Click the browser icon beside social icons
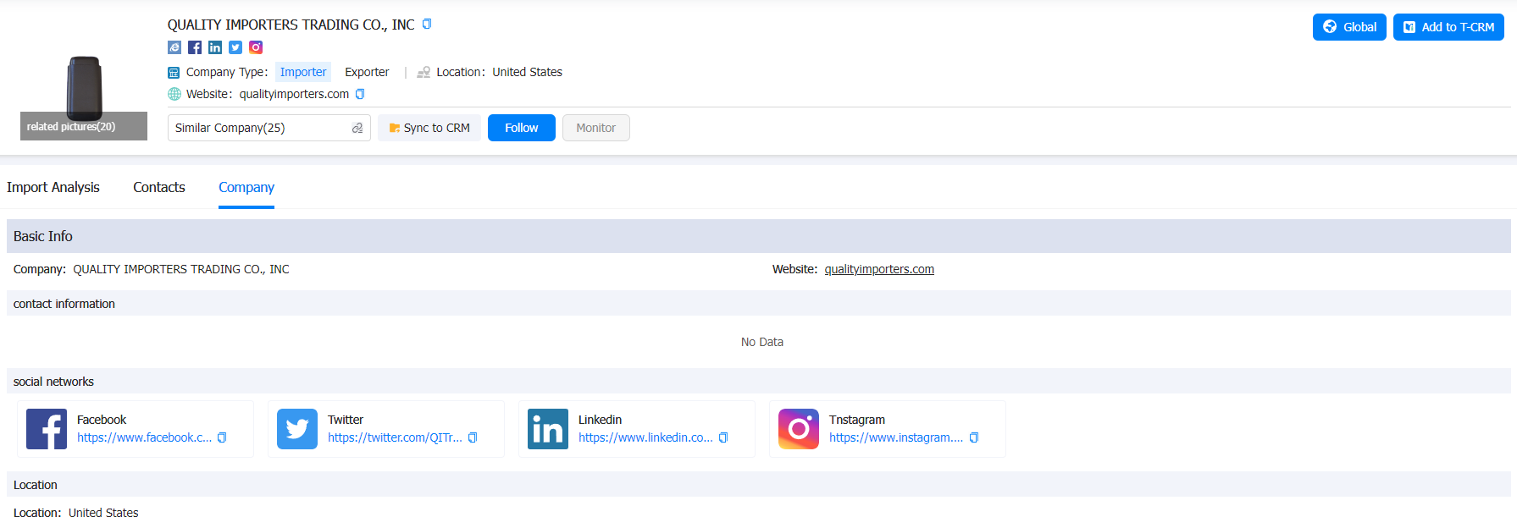The image size is (1517, 528). (174, 47)
